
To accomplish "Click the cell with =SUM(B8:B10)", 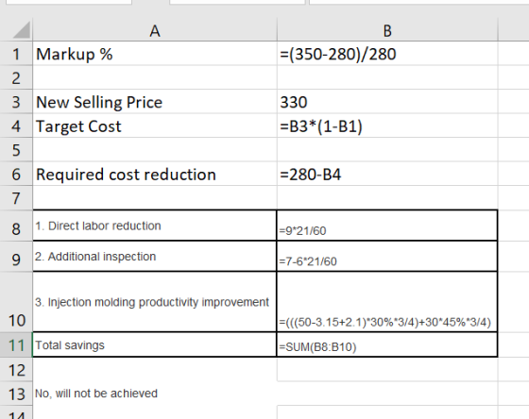I will pyautogui.click(x=387, y=344).
